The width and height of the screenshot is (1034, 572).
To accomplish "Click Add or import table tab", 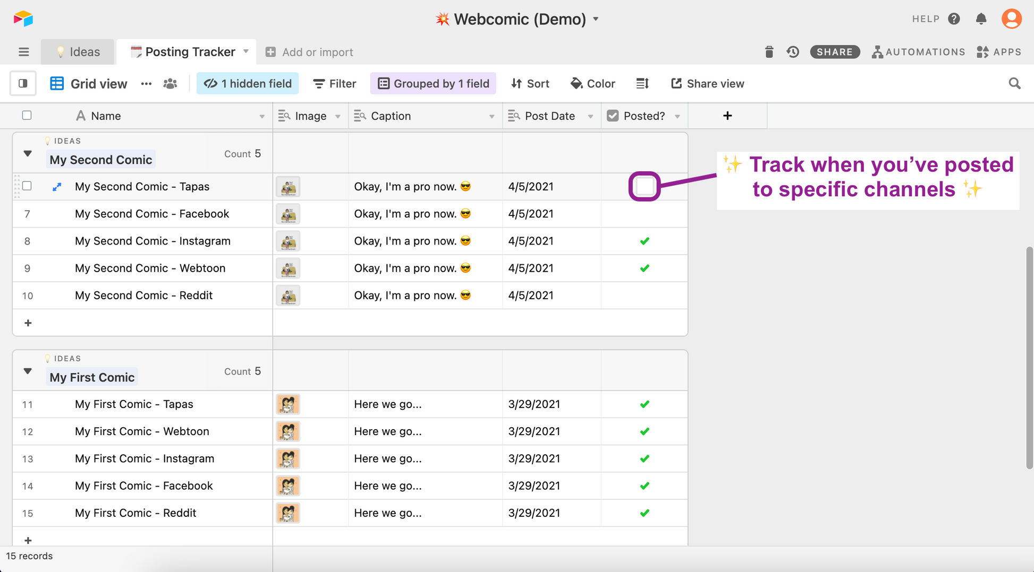I will point(309,52).
